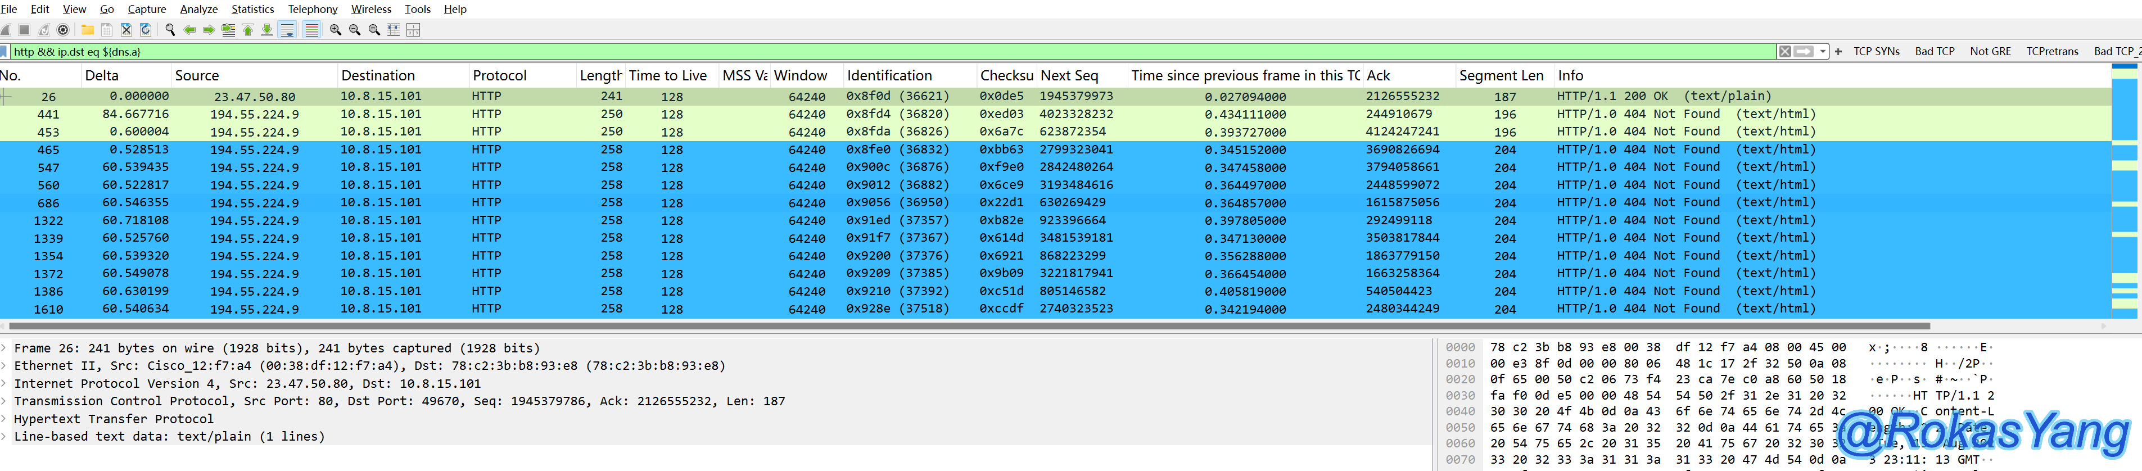Toggle packet colorization rules button
This screenshot has width=2142, height=471.
[x=312, y=30]
